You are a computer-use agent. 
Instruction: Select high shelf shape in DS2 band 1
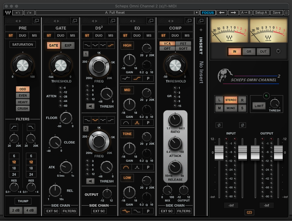point(111,45)
